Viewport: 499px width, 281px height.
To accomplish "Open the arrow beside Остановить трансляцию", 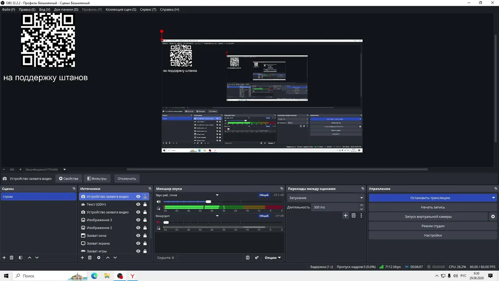I will pos(494,198).
